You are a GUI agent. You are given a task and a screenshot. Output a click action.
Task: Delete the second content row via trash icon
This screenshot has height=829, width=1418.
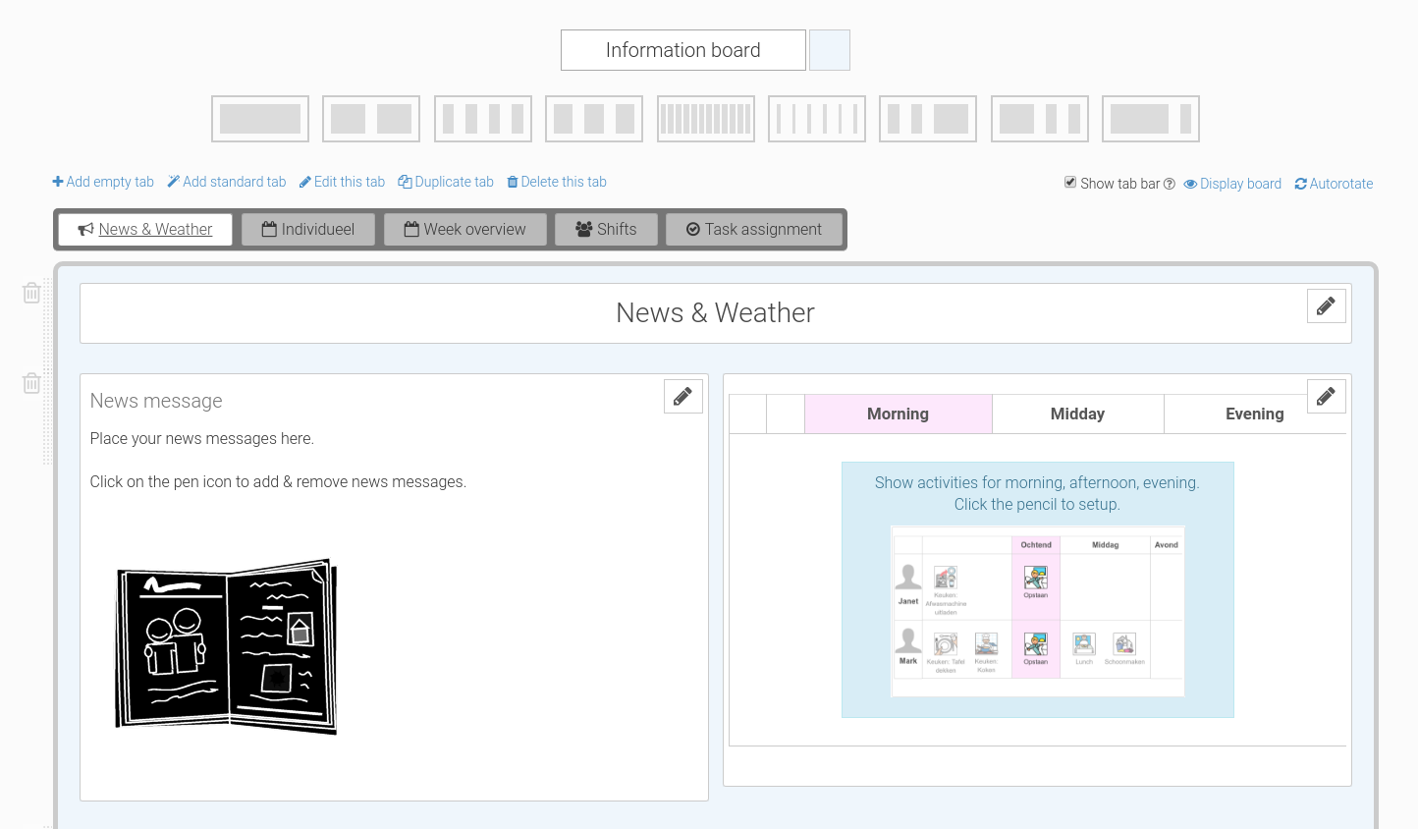pyautogui.click(x=31, y=383)
